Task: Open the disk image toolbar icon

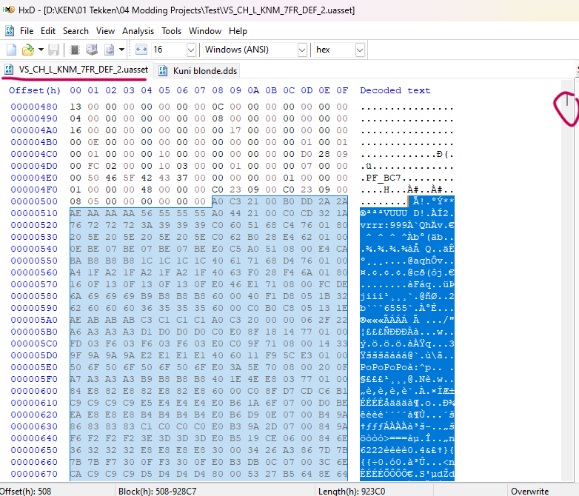Action: 110,50
